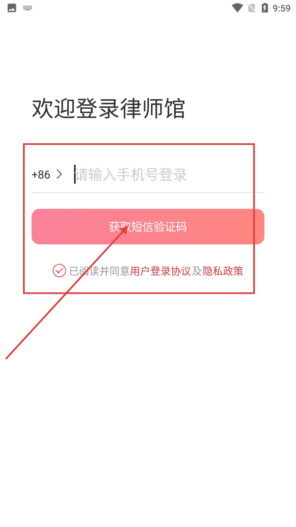Toggle the circular agreement checkmark
Viewport: 296px width, 527px height.
click(59, 271)
